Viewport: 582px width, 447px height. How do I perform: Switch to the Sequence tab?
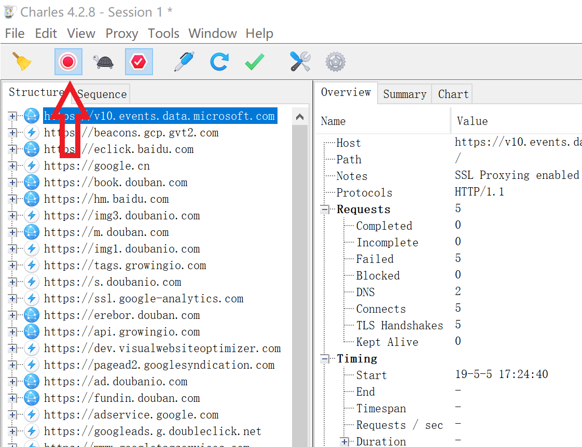pyautogui.click(x=102, y=94)
